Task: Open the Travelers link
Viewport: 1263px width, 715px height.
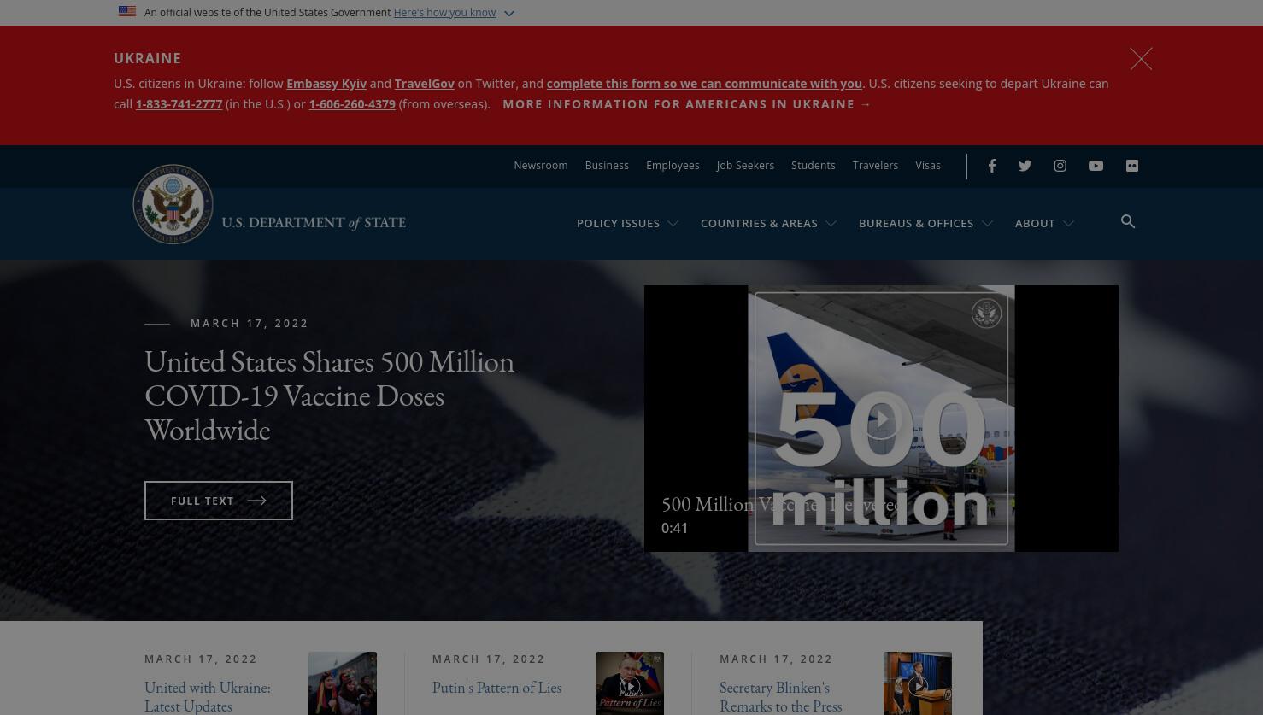Action: (x=875, y=166)
